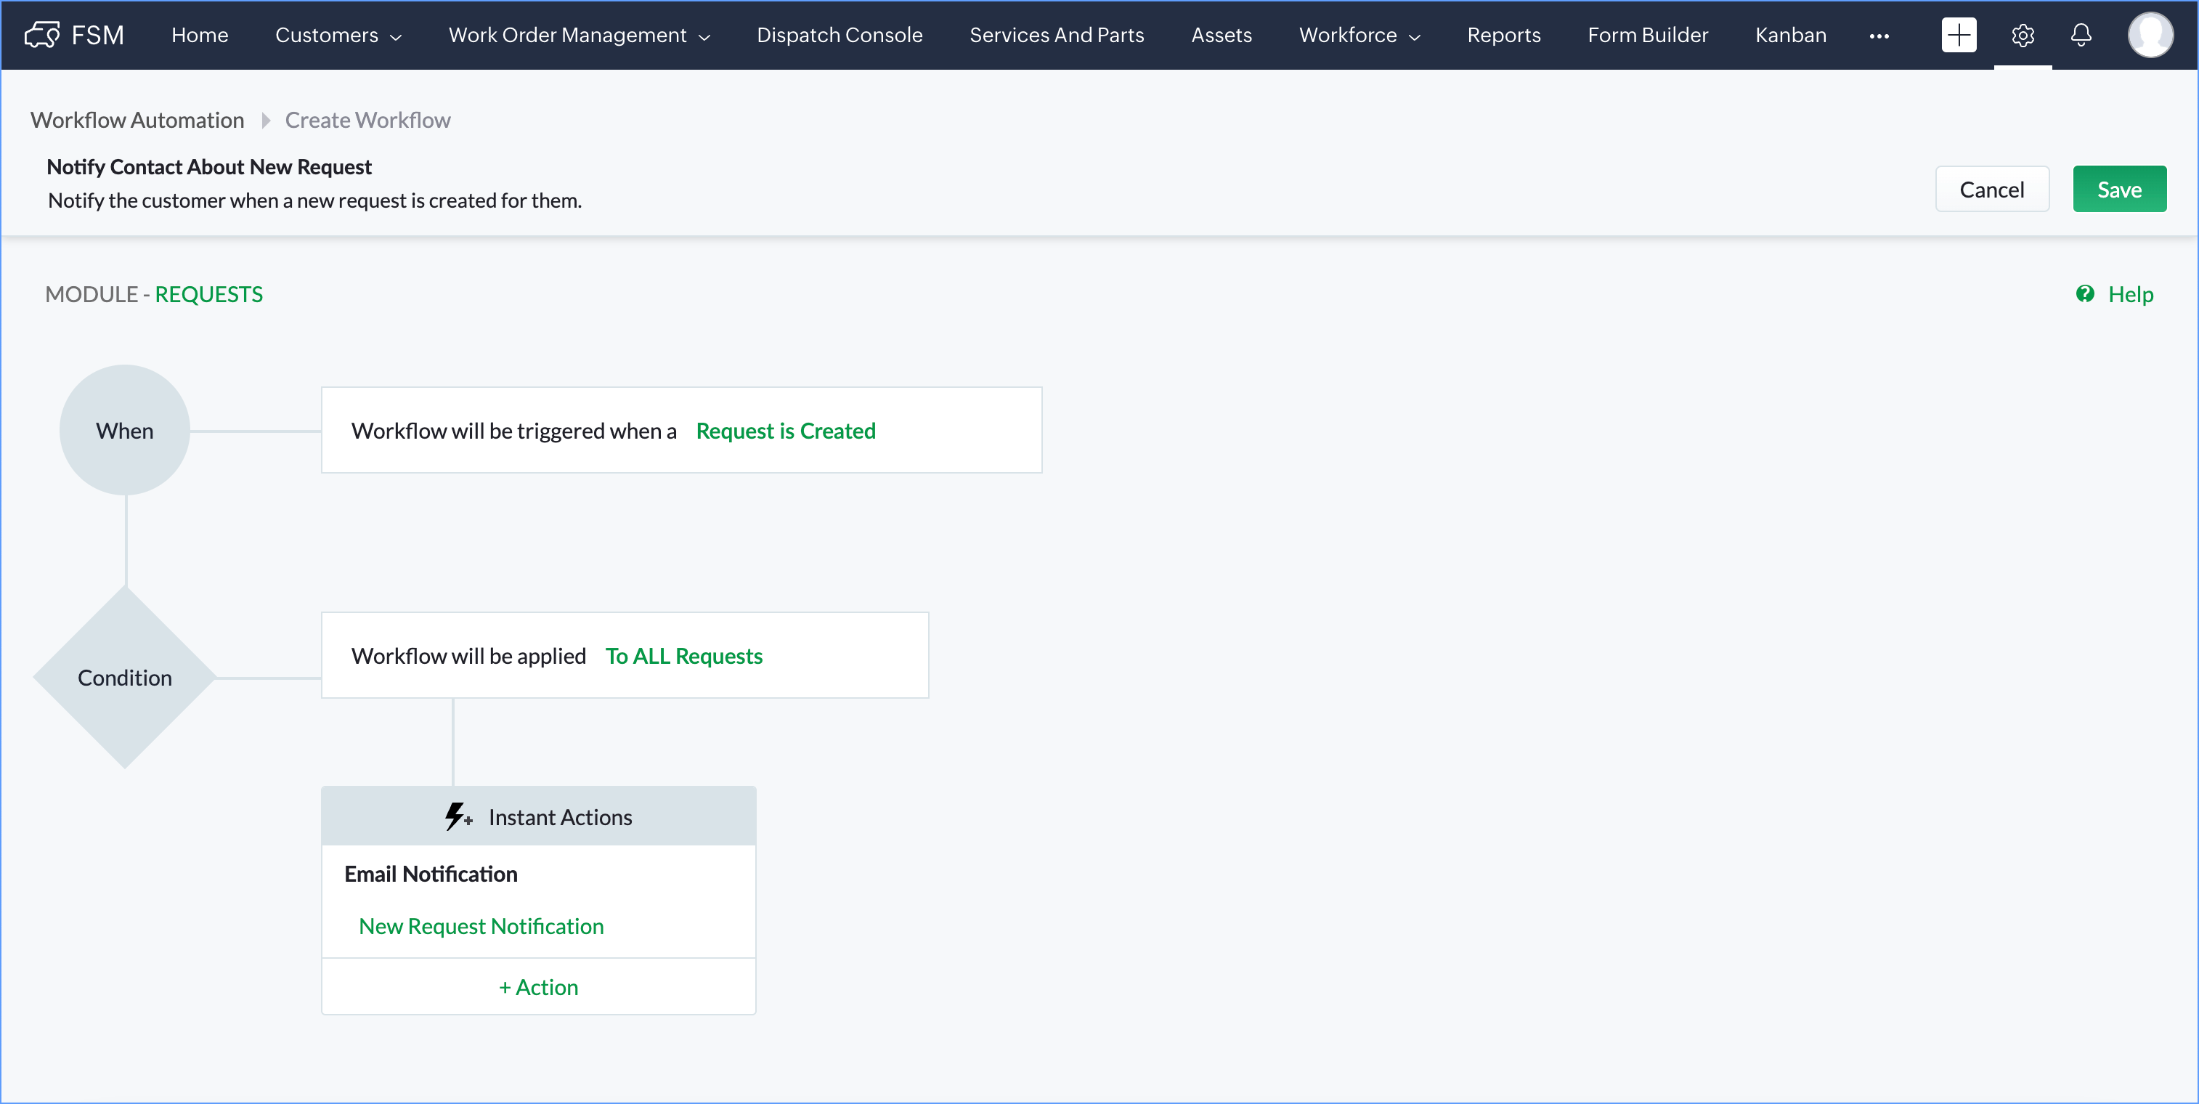Go to the Dispatch Console tab
The height and width of the screenshot is (1104, 2199).
coord(839,35)
